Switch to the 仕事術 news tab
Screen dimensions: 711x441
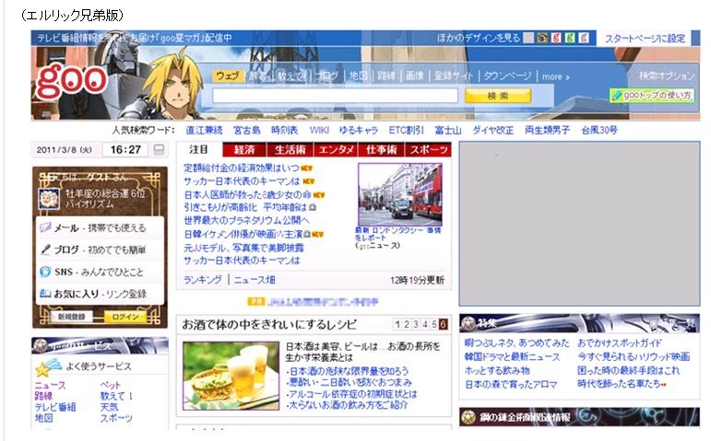382,150
